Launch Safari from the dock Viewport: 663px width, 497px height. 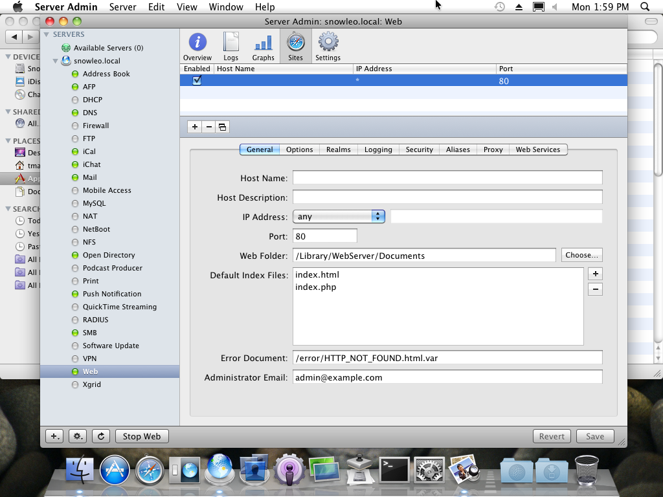click(150, 470)
